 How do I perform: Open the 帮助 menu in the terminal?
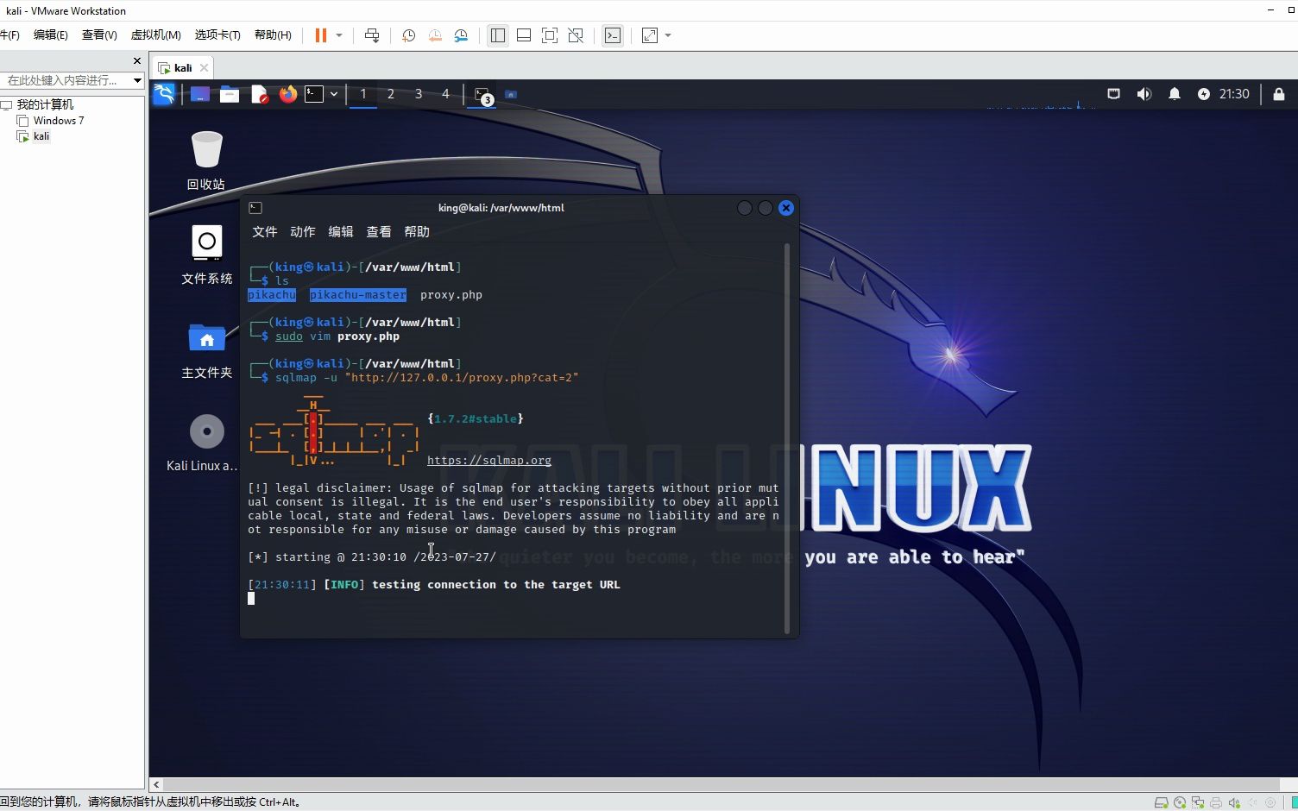[x=417, y=232]
